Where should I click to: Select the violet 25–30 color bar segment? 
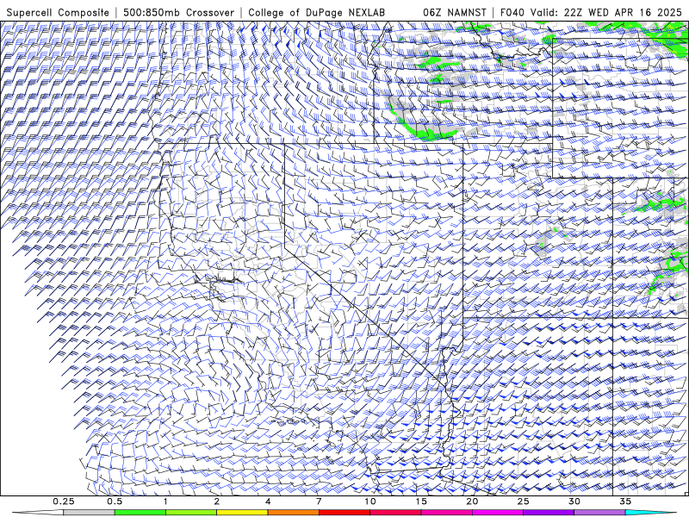(549, 513)
